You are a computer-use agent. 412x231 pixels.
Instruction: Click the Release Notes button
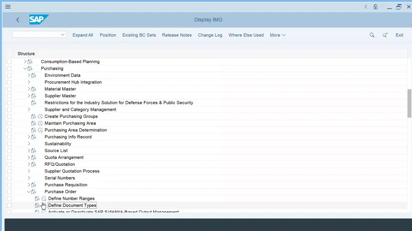177,35
